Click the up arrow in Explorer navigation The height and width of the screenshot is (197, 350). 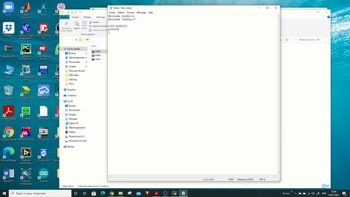click(x=76, y=40)
